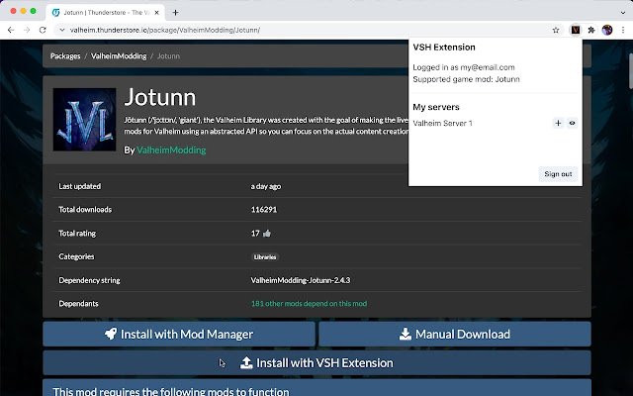
Task: Open the Libraries category tag
Action: [x=265, y=257]
